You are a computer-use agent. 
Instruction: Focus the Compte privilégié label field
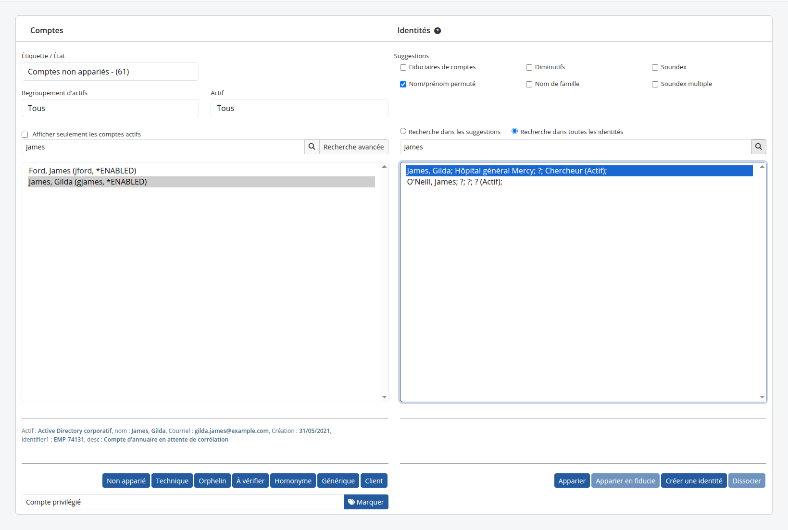click(183, 502)
